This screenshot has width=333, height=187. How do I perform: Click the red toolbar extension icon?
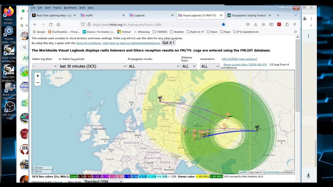pos(279,24)
